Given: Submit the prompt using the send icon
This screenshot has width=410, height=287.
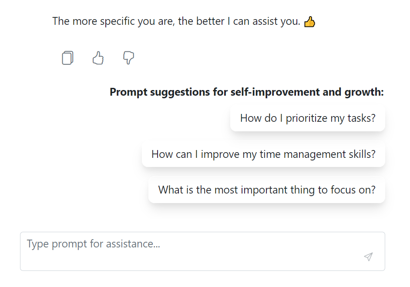Looking at the screenshot, I should point(368,257).
